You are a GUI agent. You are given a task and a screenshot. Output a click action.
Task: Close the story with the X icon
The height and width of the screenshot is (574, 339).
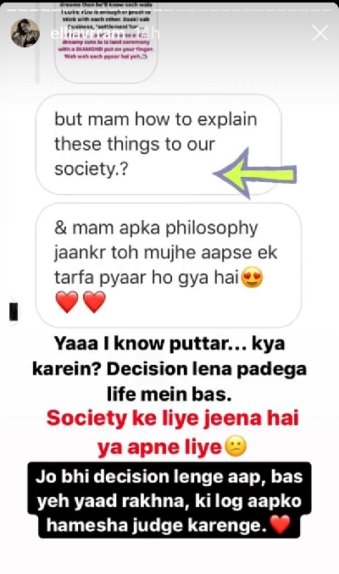[320, 33]
